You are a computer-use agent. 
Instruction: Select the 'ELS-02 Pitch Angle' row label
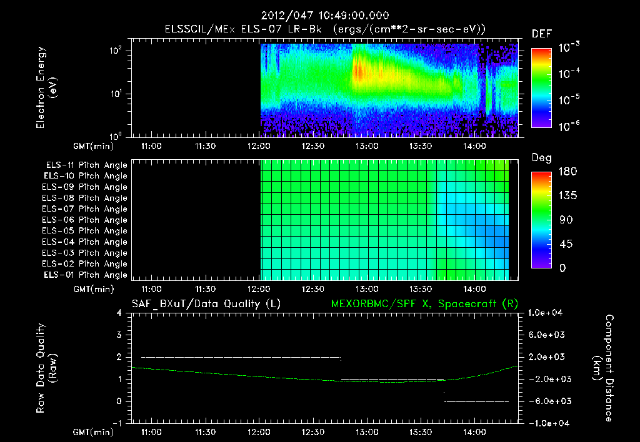coord(84,264)
